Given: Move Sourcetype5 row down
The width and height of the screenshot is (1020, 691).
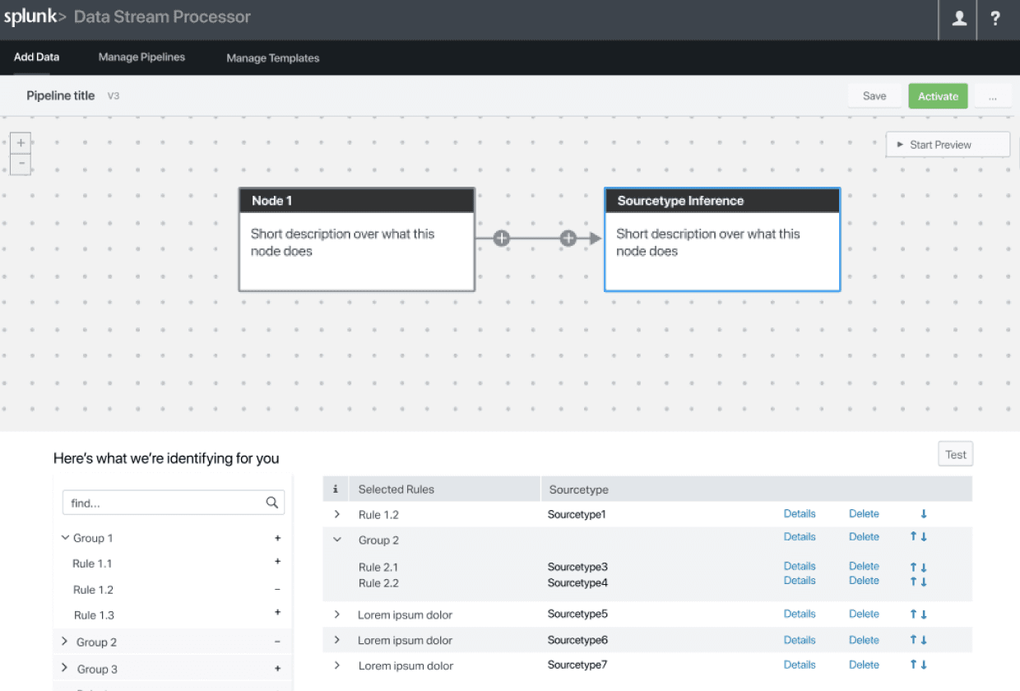Looking at the screenshot, I should (924, 614).
